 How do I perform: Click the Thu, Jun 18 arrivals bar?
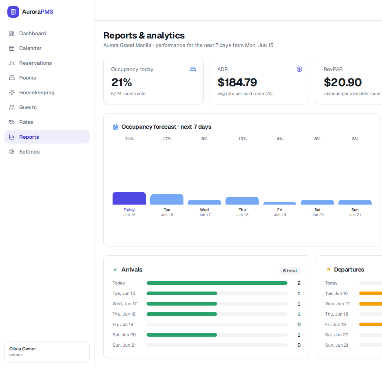click(217, 314)
